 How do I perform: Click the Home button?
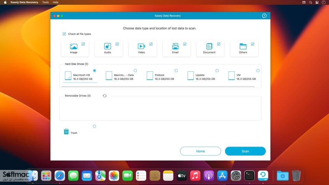coord(200,151)
